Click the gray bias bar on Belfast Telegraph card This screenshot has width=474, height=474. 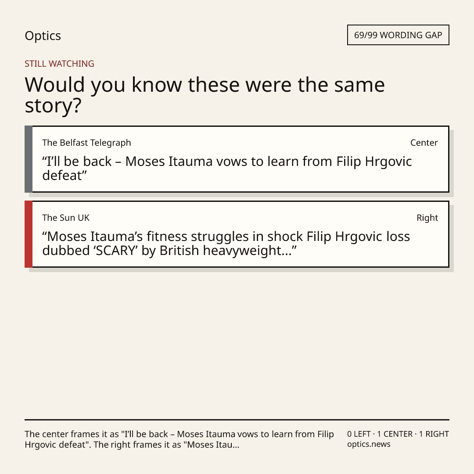29,159
